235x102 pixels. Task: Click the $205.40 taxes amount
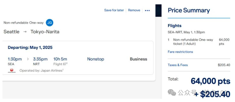(x=224, y=65)
